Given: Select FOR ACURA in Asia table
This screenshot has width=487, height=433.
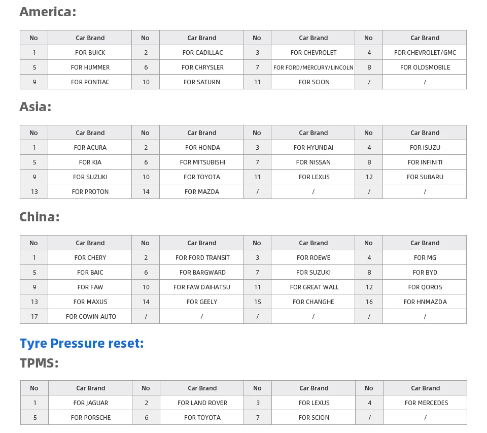Looking at the screenshot, I should click(90, 147).
